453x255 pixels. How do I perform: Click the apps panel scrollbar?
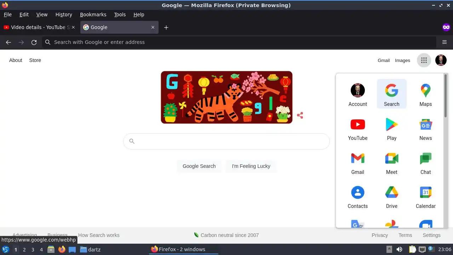pyautogui.click(x=446, y=96)
